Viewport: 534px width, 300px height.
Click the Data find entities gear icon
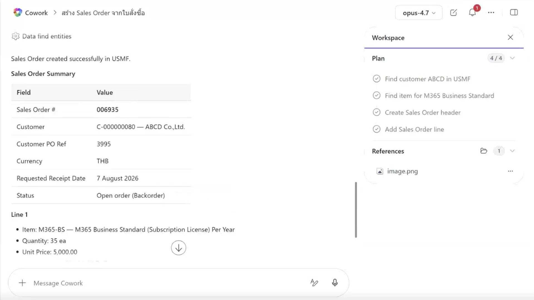tap(16, 36)
